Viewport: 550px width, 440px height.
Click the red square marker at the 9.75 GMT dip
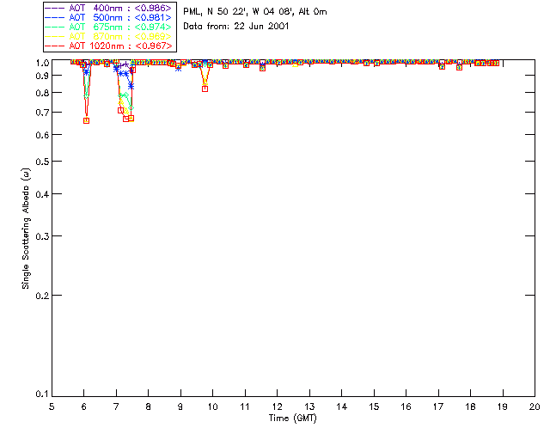(205, 89)
